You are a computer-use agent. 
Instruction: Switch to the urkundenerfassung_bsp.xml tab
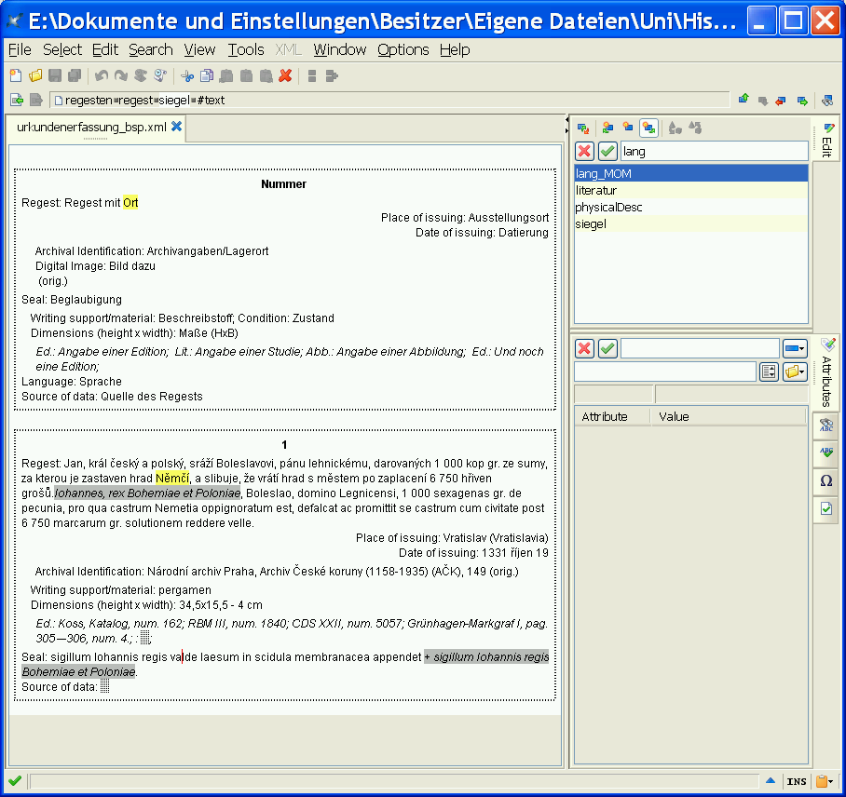(91, 128)
